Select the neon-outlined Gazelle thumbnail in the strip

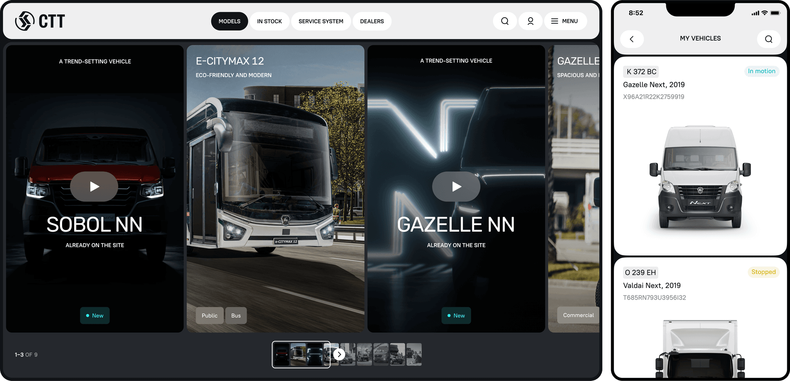coord(315,355)
